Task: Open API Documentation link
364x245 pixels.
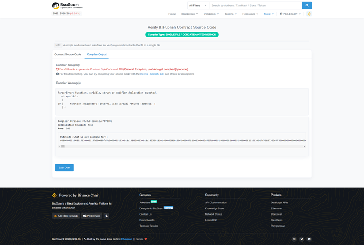Action: pyautogui.click(x=216, y=202)
